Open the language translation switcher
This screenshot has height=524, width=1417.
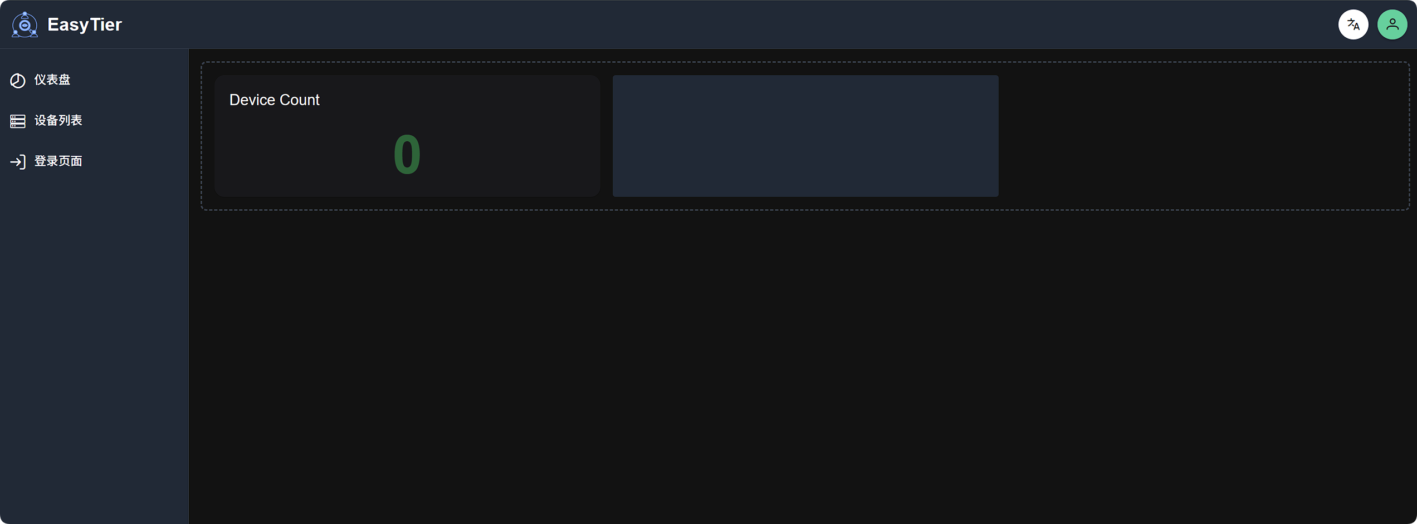point(1354,24)
